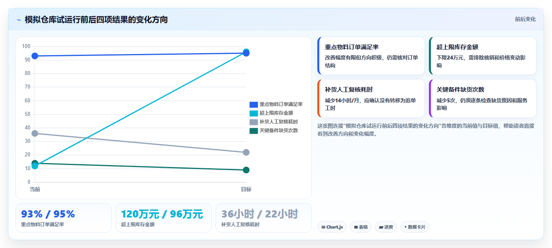Screen dimensions: 552x248
Task: Click the Chart.js tag chip
Action: [332, 227]
